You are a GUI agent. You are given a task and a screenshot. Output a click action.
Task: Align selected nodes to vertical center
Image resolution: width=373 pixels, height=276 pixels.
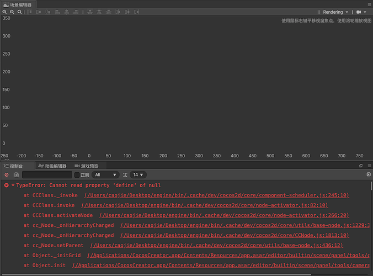[x=39, y=12]
